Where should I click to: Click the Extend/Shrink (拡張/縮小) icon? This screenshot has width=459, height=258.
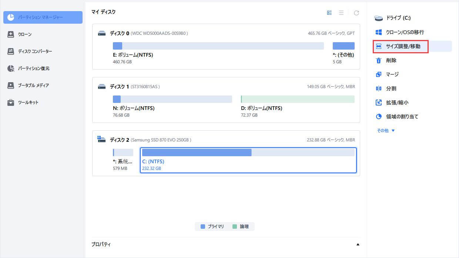[x=378, y=103]
